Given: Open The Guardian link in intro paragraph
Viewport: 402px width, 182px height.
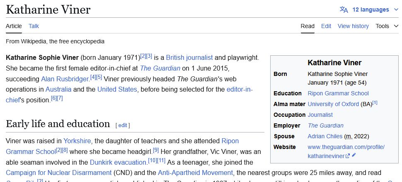Looking at the screenshot, I should 160,69.
